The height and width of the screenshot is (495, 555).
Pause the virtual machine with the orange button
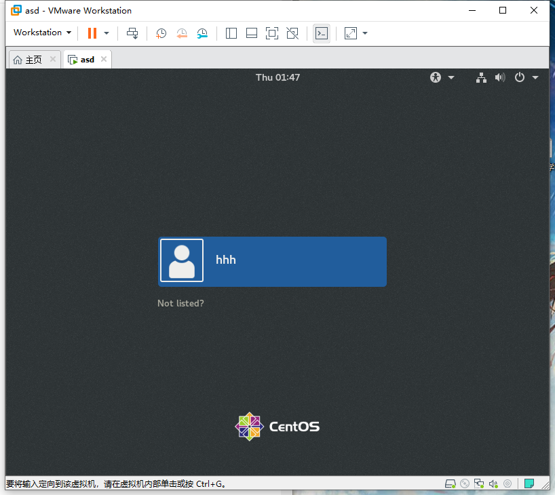pos(92,33)
